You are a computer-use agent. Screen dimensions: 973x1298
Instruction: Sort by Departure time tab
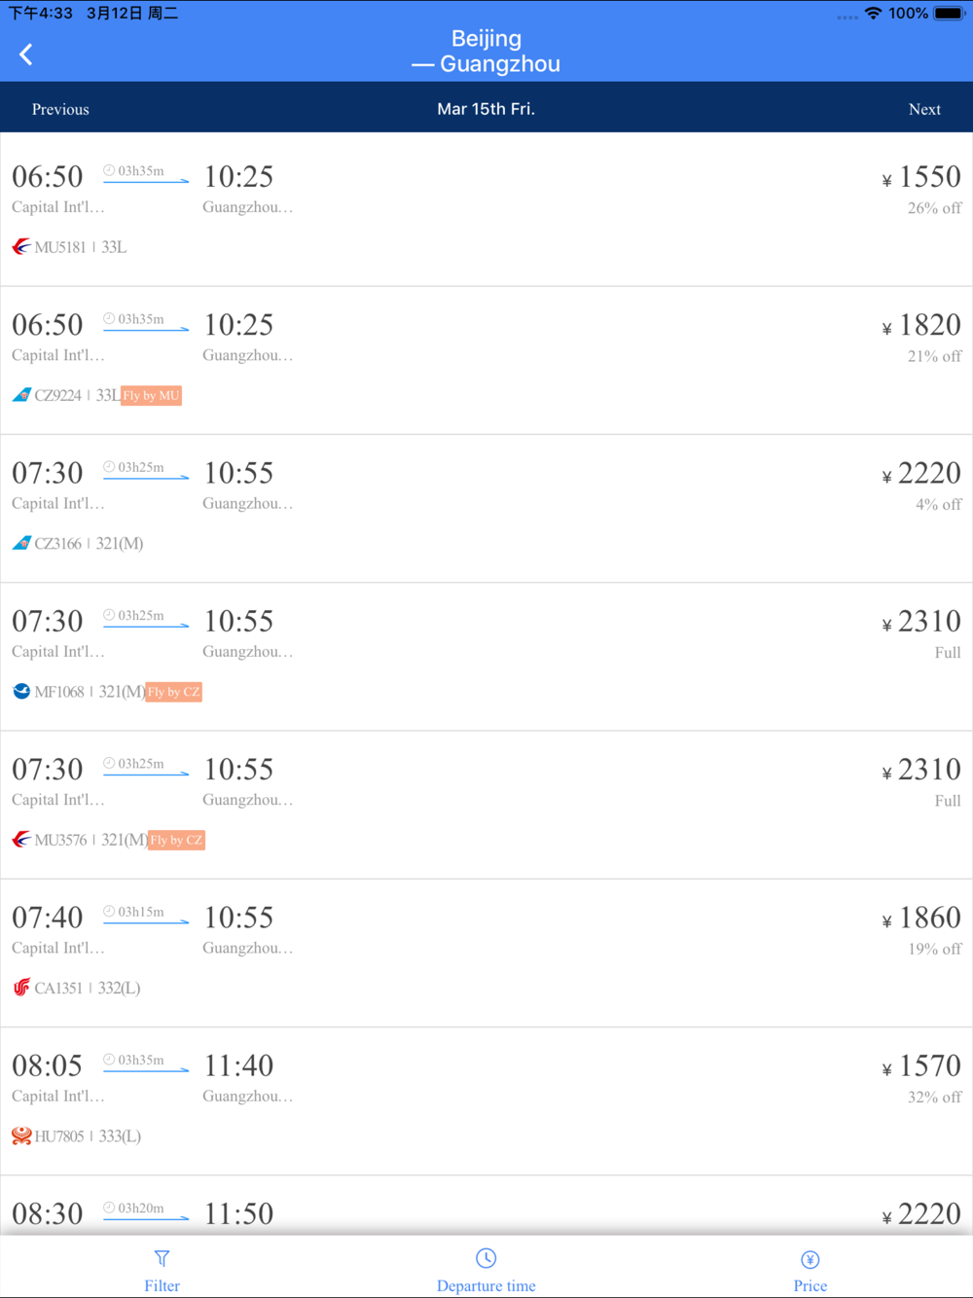(x=486, y=1268)
